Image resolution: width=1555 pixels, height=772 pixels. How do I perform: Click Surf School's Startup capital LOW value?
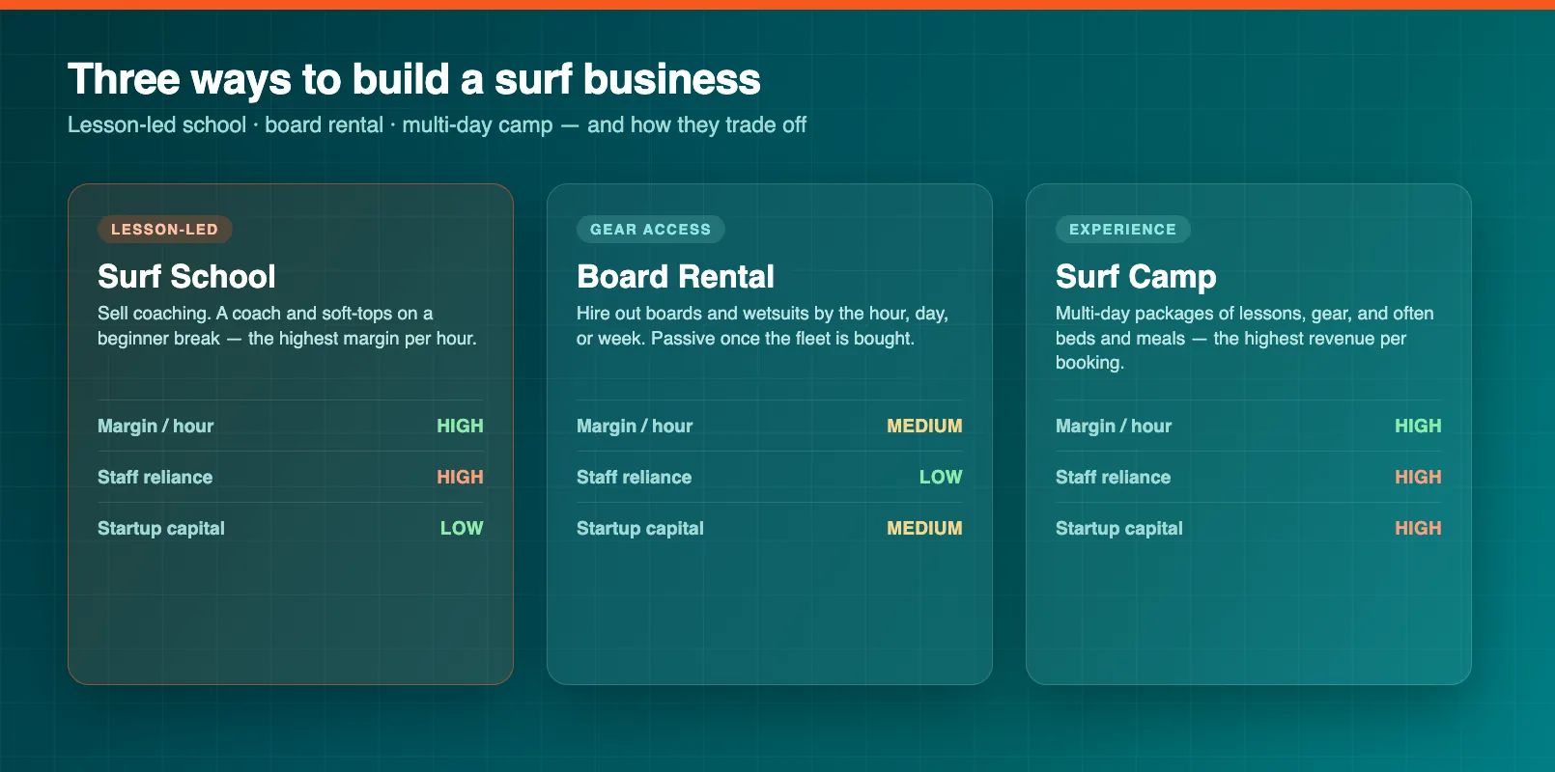pyautogui.click(x=462, y=529)
